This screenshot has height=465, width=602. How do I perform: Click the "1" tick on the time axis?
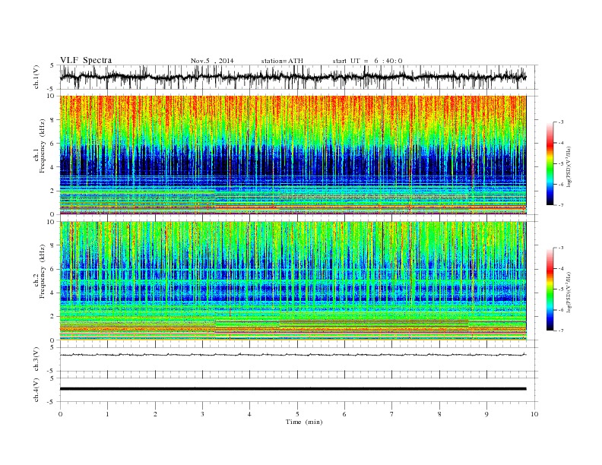pyautogui.click(x=107, y=414)
